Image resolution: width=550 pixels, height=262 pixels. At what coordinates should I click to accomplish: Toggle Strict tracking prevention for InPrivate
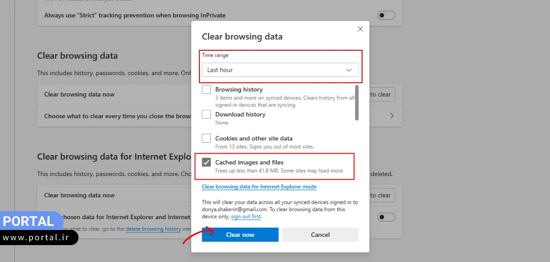point(386,15)
